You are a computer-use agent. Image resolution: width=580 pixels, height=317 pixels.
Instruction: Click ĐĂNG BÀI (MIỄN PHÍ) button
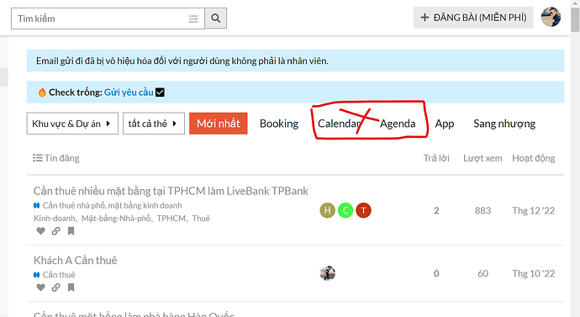(473, 18)
